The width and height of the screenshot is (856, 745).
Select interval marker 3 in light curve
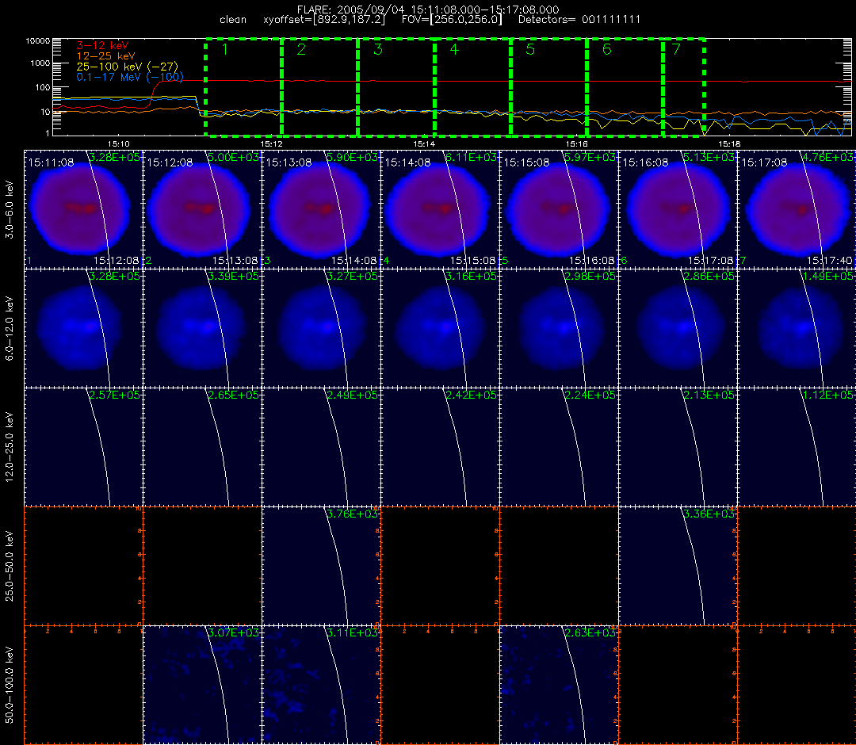click(378, 49)
